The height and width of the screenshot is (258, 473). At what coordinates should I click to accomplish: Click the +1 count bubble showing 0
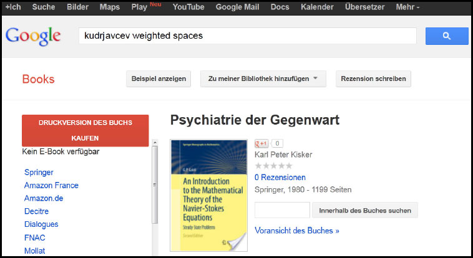277,143
